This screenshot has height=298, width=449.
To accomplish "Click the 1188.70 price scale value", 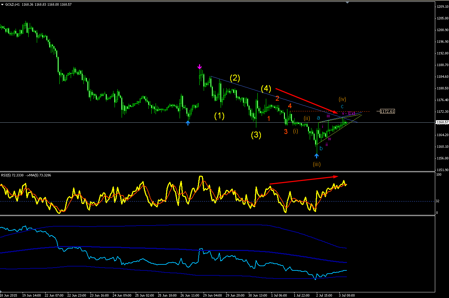I will click(x=442, y=65).
